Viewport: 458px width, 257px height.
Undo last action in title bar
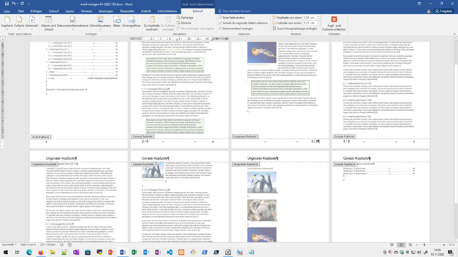14,3
